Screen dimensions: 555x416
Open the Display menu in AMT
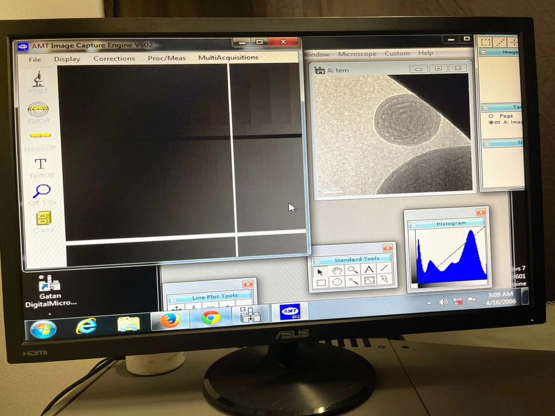click(x=67, y=59)
